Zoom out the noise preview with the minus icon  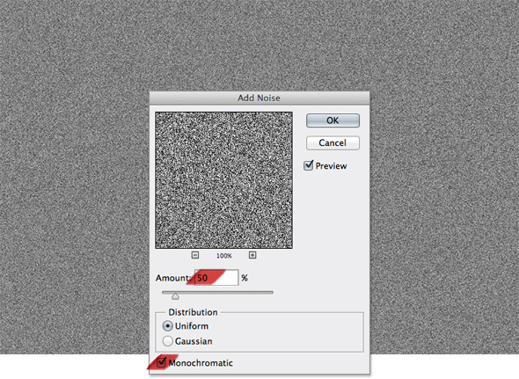195,255
